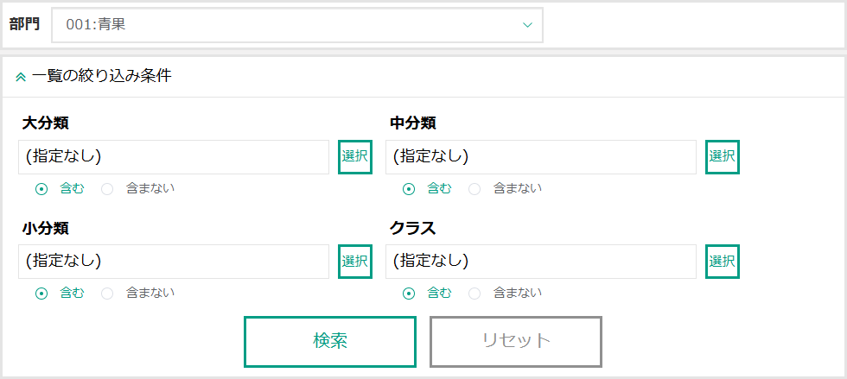Click the 中分類 input field
This screenshot has height=379, width=847.
[x=541, y=157]
